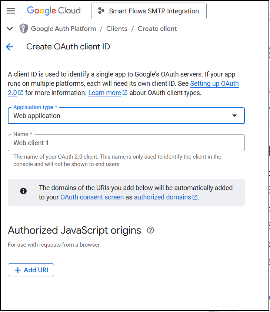The height and width of the screenshot is (312, 270).
Task: Click the Name field containing Web client 1
Action: click(126, 143)
